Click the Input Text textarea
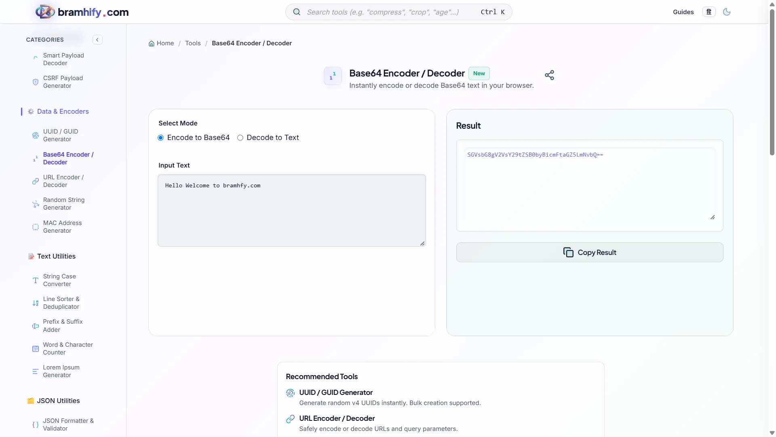Screen dimensions: 776x437 [291, 210]
